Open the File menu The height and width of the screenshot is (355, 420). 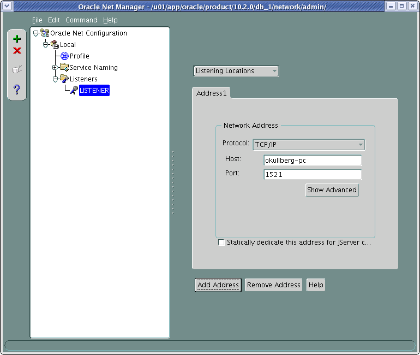[x=37, y=20]
